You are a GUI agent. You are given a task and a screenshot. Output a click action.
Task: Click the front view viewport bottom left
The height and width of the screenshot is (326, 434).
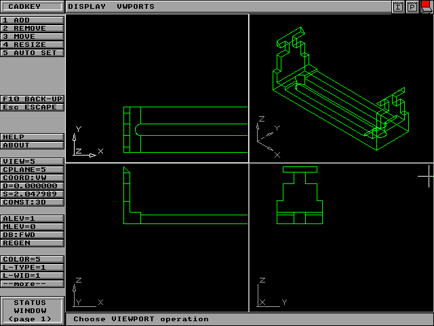point(157,238)
